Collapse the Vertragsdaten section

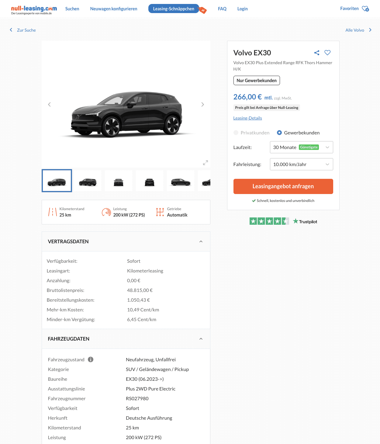tap(201, 241)
